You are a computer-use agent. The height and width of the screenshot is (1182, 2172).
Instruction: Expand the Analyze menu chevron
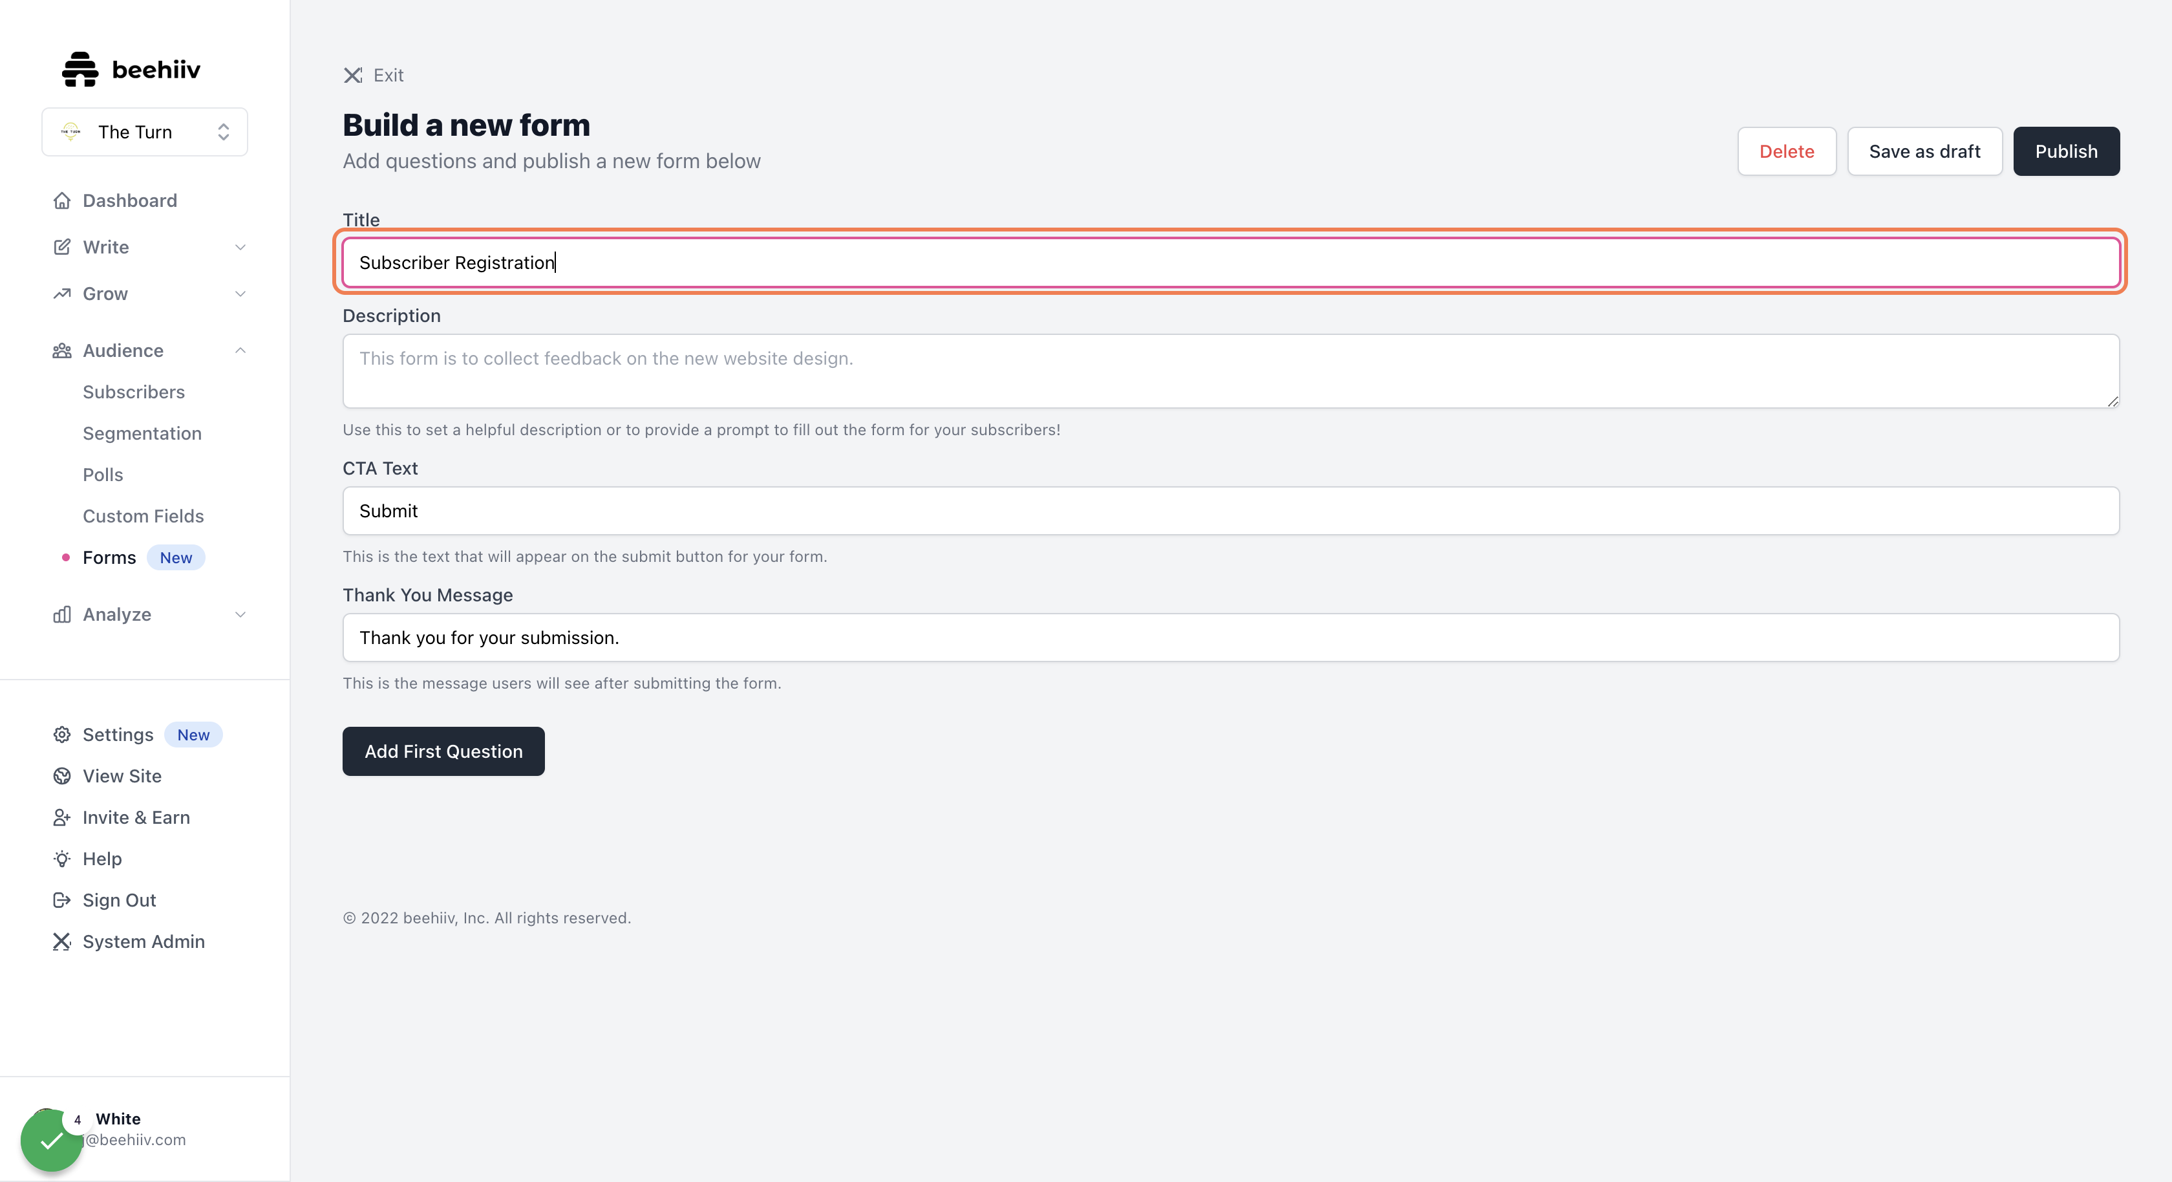pyautogui.click(x=240, y=615)
